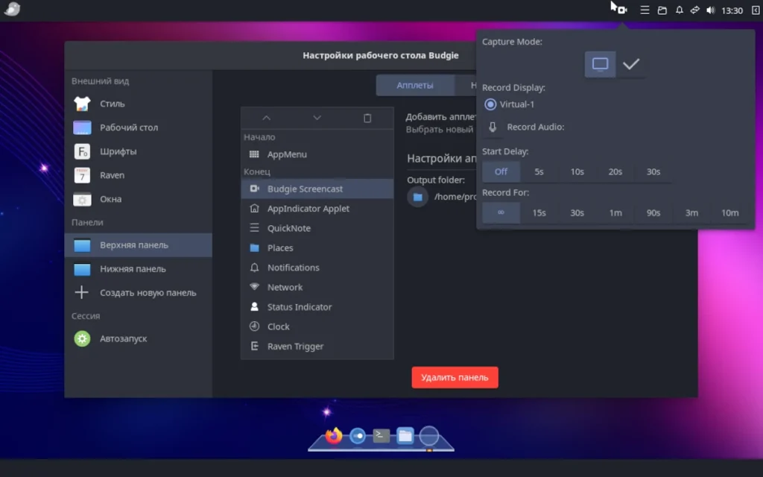This screenshot has height=477, width=763.
Task: Open QuickNote from the top panel
Action: [x=645, y=10]
